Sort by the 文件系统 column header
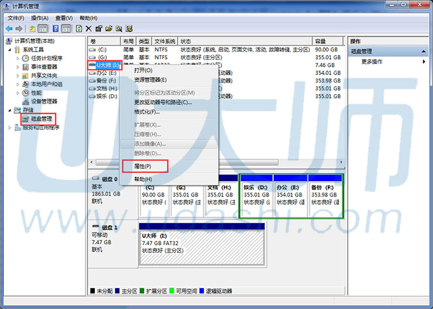The height and width of the screenshot is (309, 433). tap(164, 41)
